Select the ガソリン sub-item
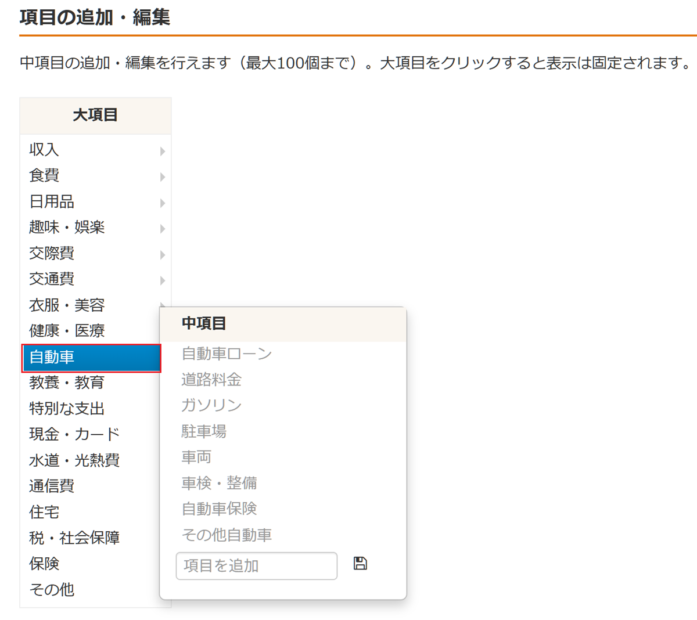Image resolution: width=697 pixels, height=620 pixels. pyautogui.click(x=211, y=405)
